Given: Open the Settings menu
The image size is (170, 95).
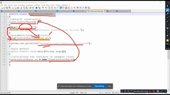Looking at the screenshot, I should click(x=37, y=5).
